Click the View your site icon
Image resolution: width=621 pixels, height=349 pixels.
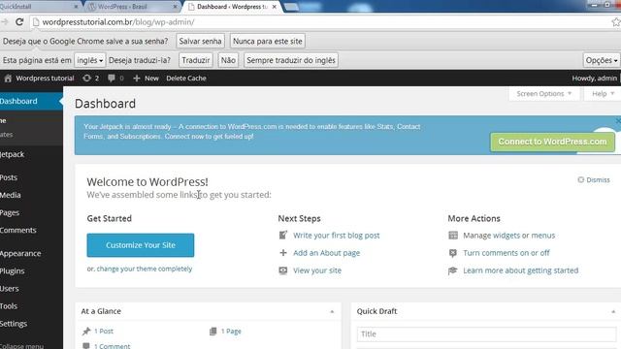283,270
